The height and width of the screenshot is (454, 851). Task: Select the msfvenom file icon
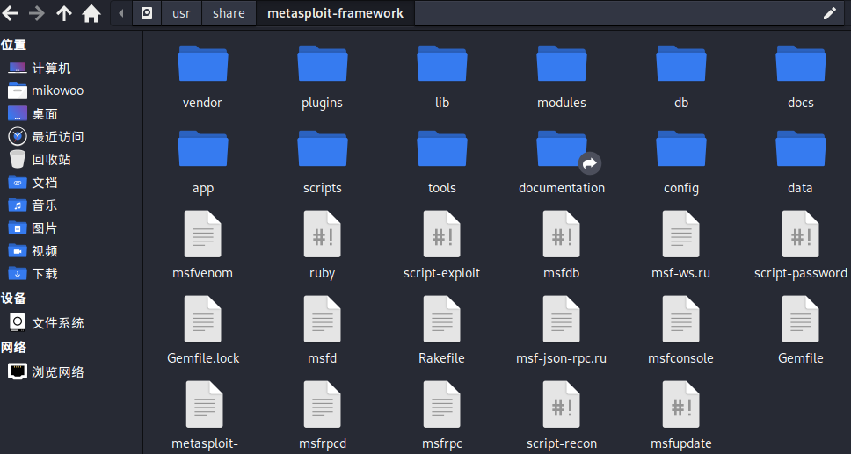[x=203, y=234]
